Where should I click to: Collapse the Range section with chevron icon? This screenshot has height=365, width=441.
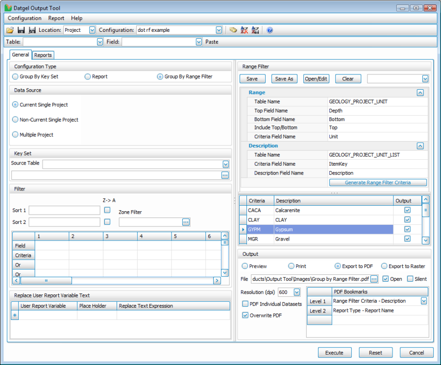[420, 92]
